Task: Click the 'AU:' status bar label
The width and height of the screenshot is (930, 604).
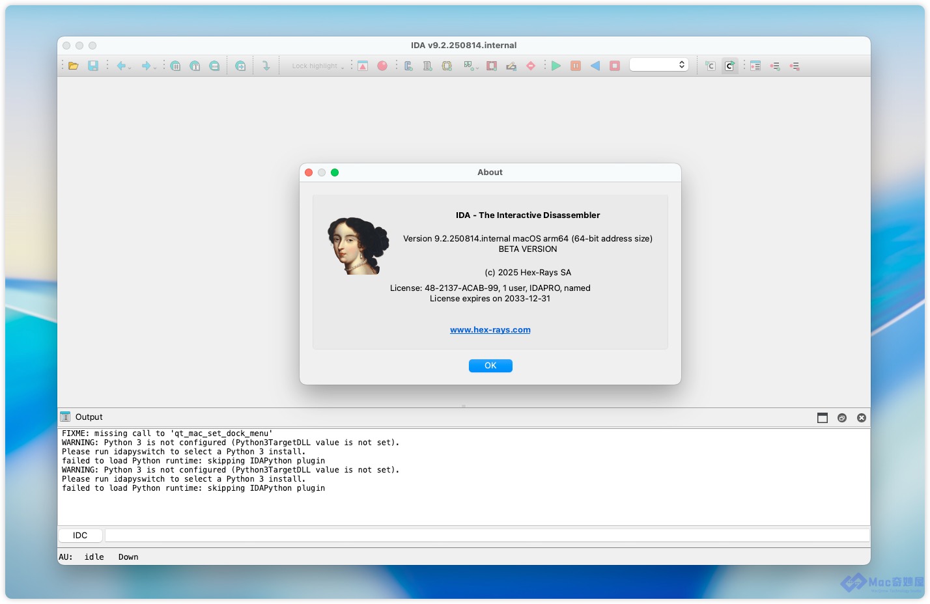Action: (x=66, y=557)
